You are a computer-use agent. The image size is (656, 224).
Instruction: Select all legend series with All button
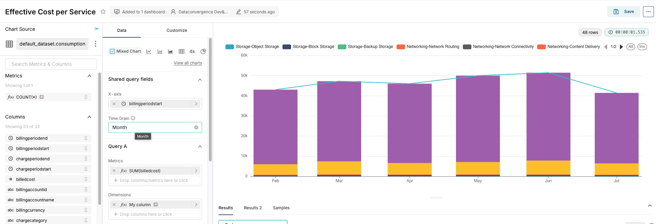click(631, 47)
